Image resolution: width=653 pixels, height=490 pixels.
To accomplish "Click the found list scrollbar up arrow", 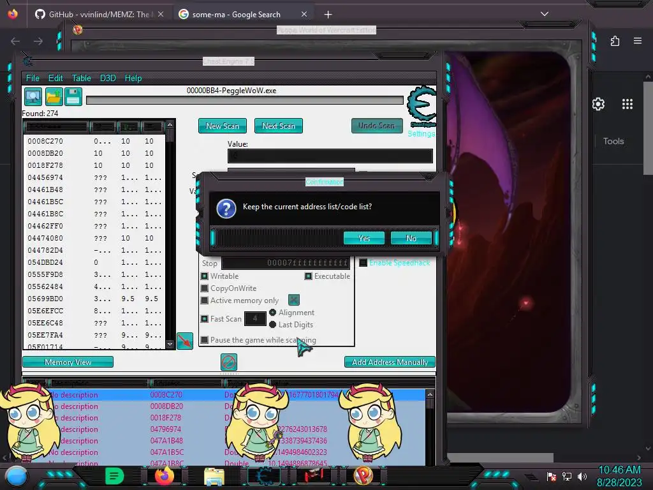I will [x=170, y=124].
